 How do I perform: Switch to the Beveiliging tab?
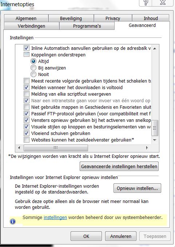(x=71, y=18)
